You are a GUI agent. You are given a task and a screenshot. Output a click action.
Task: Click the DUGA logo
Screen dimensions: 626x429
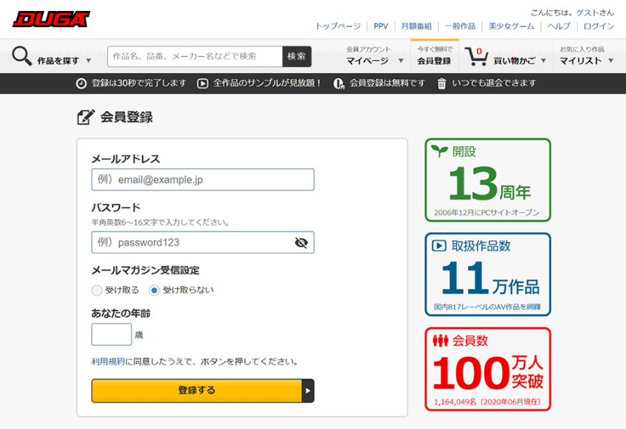click(x=51, y=19)
